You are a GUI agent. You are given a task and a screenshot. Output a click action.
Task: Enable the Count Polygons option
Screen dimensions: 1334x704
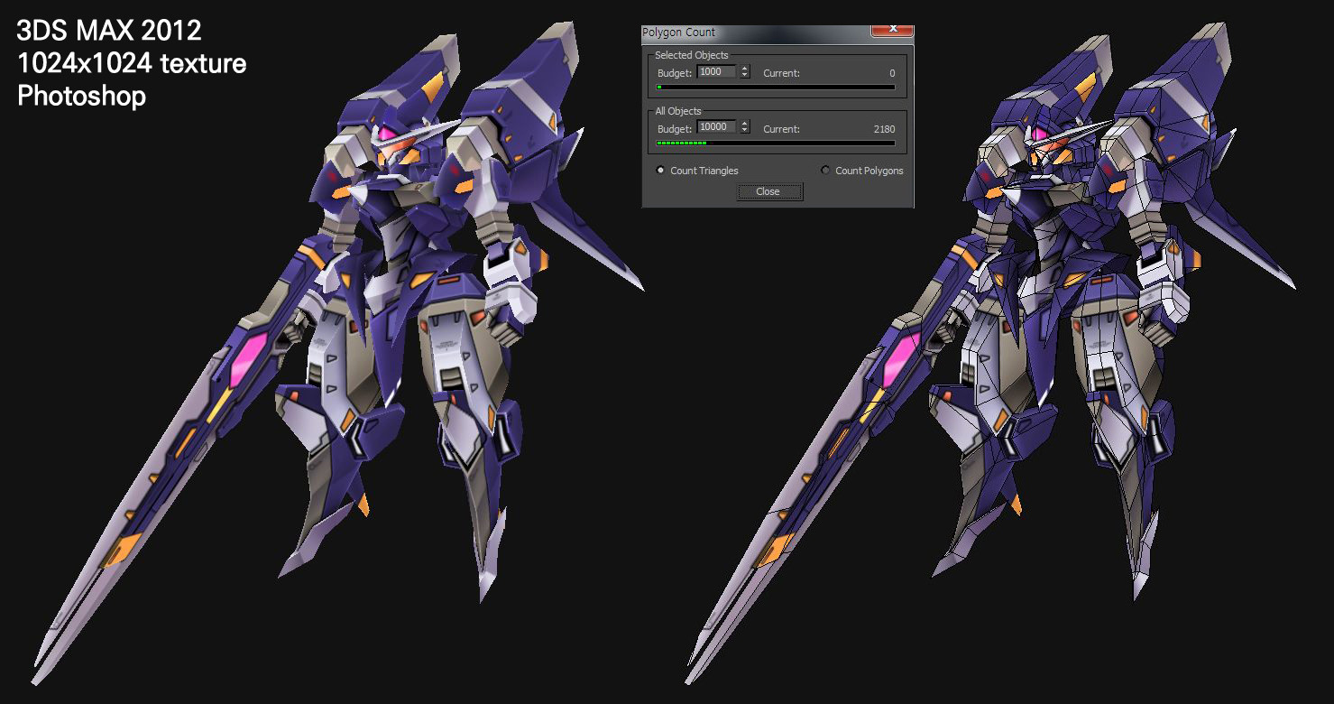(x=826, y=171)
